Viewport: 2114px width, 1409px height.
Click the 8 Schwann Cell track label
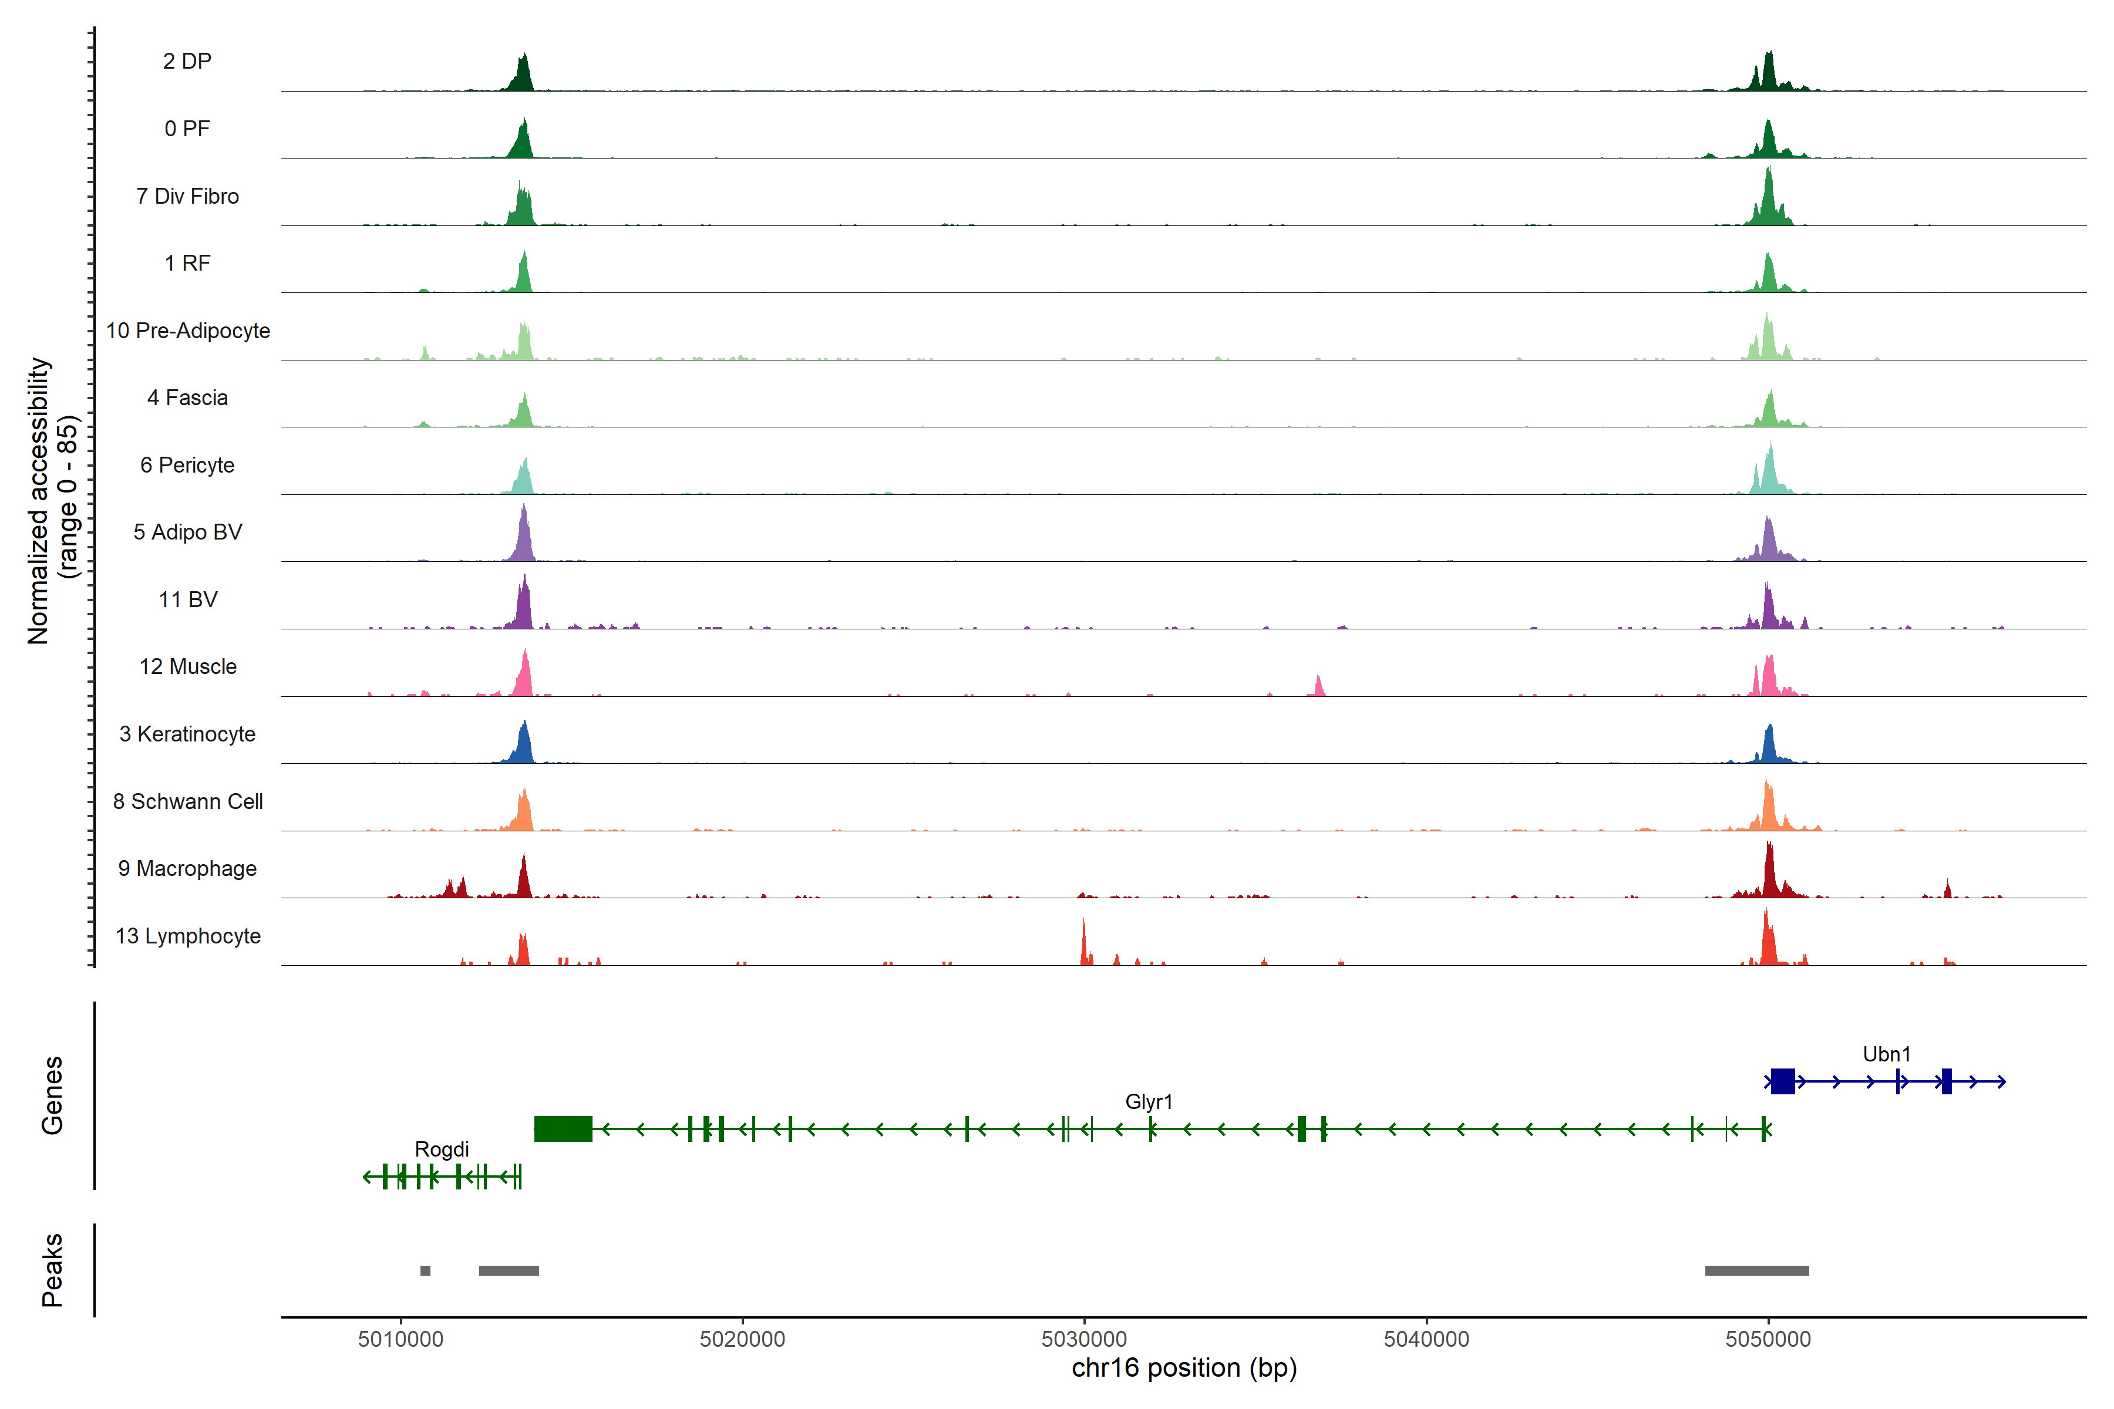coord(188,801)
